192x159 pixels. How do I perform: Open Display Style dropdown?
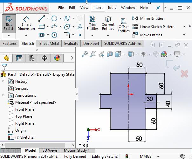(137, 54)
